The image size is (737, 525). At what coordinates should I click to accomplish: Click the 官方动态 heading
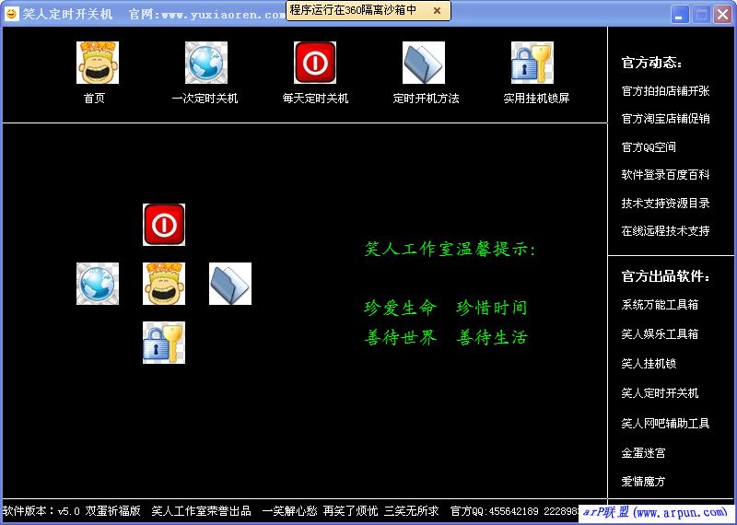tap(651, 63)
